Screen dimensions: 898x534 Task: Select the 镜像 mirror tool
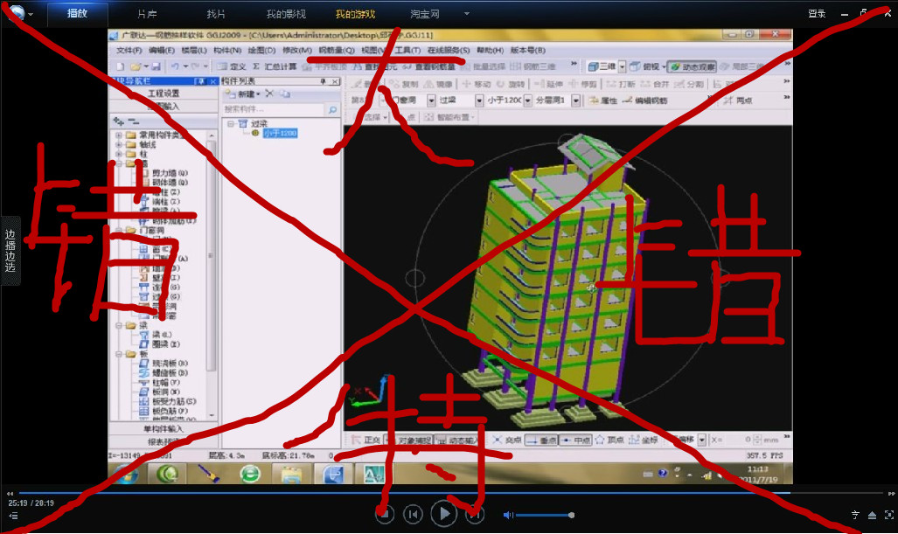coord(438,84)
